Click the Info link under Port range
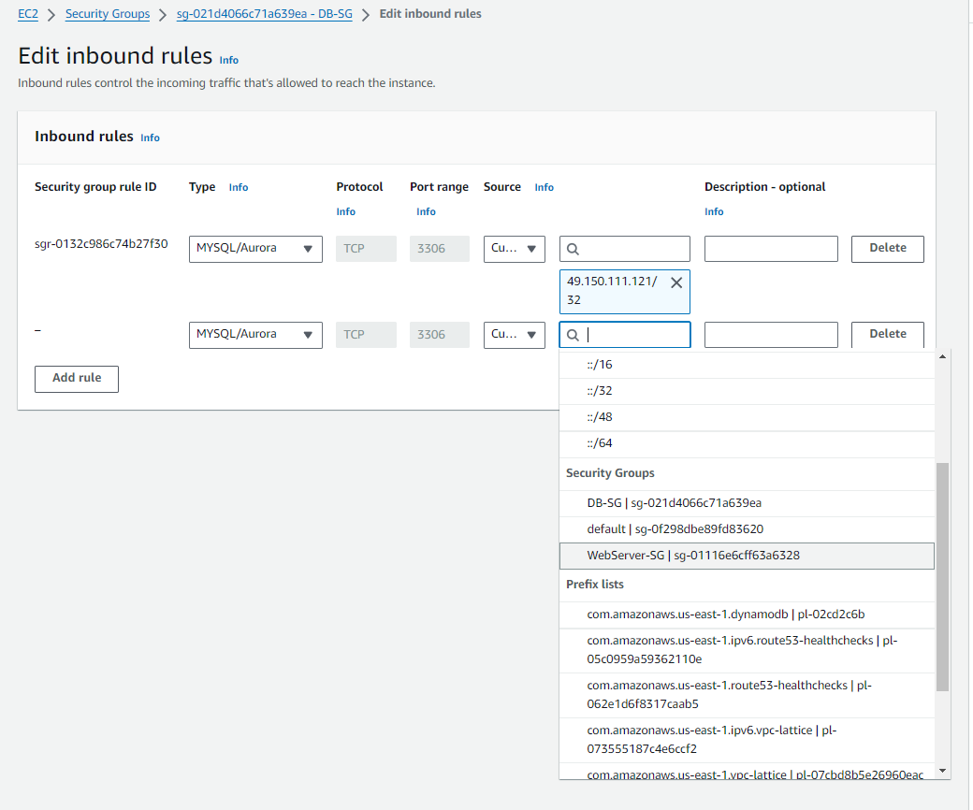The height and width of the screenshot is (810, 973). (x=426, y=211)
